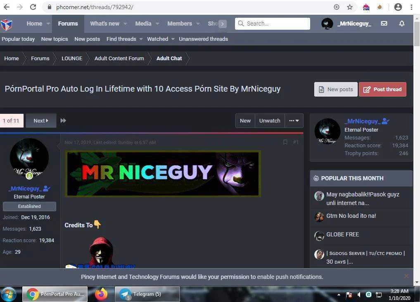Go back with browser back arrow

[x=7, y=7]
